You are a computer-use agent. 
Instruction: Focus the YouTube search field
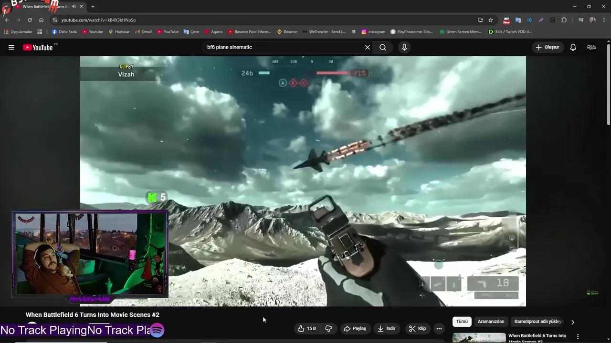pos(283,47)
